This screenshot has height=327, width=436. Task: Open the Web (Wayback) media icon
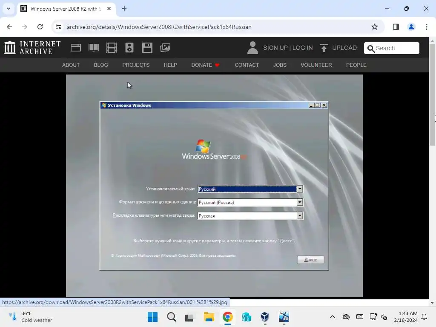[x=76, y=48]
